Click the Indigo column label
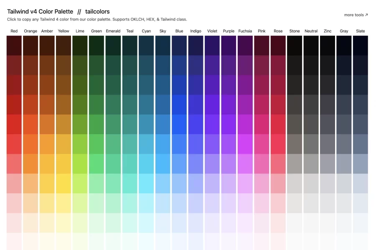376x250 pixels. [196, 31]
